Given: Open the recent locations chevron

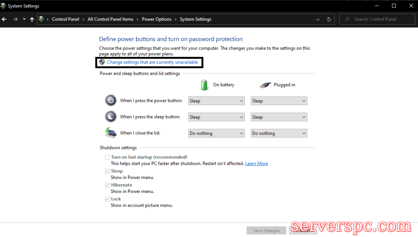Looking at the screenshot, I should (24, 19).
